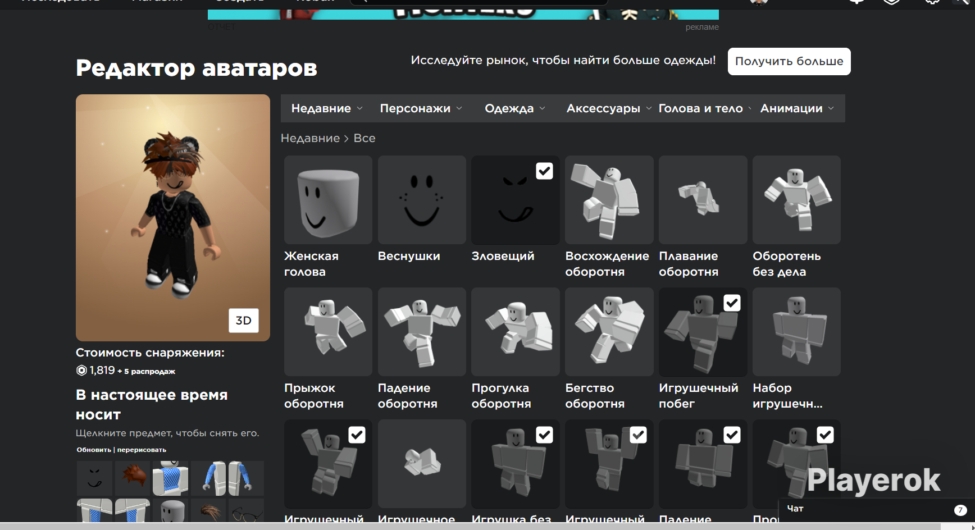Open the Чат panel bar

click(876, 510)
